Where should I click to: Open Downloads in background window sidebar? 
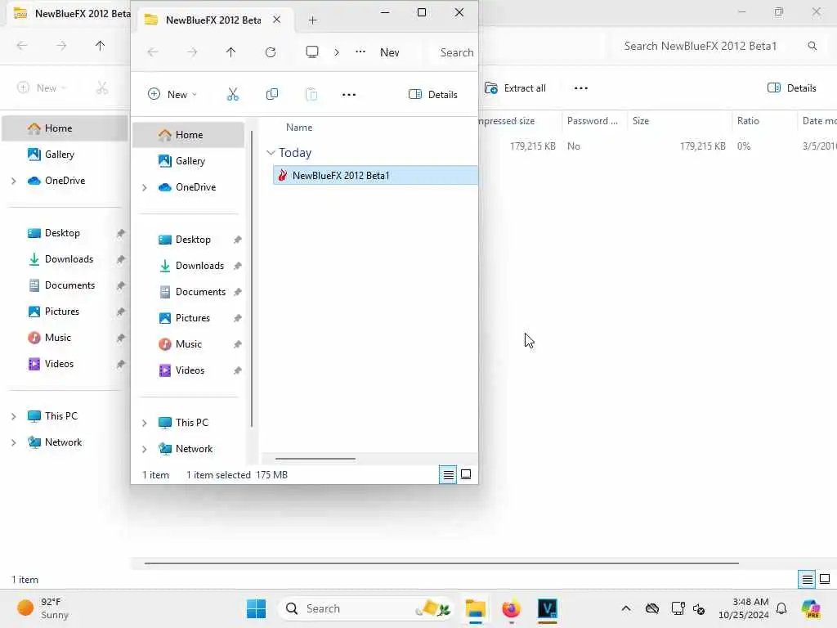[65, 259]
